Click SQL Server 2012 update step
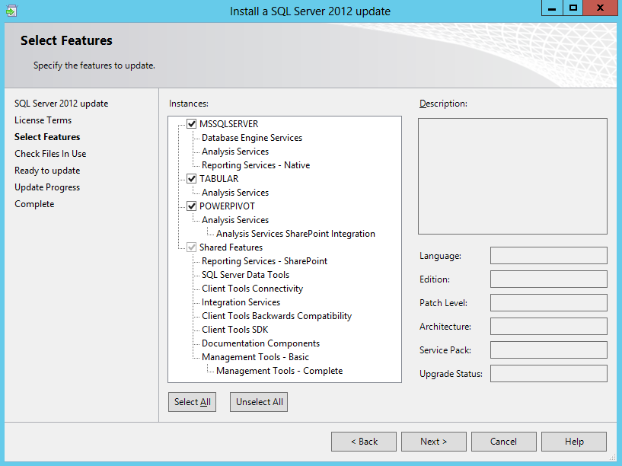The height and width of the screenshot is (466, 622). 62,104
